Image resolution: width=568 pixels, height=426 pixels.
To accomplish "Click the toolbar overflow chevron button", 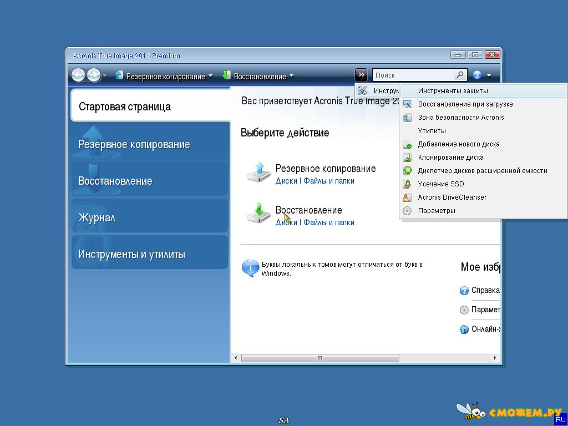I will coord(361,75).
